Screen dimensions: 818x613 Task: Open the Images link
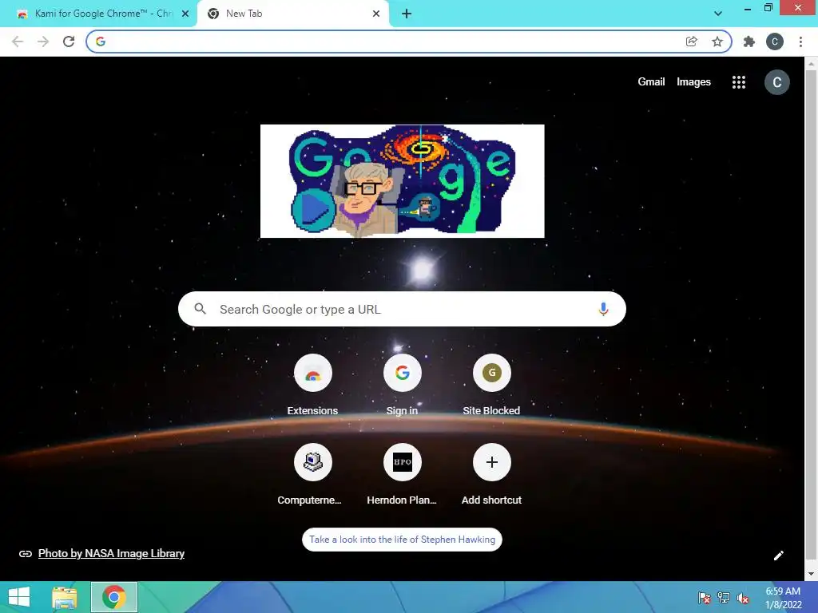[693, 82]
